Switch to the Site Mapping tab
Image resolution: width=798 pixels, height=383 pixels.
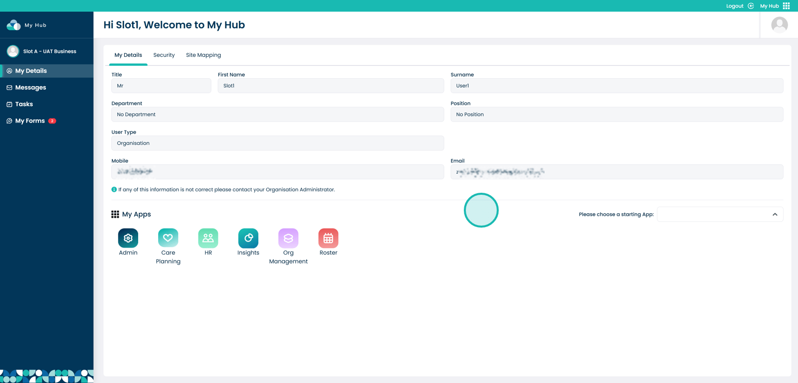pyautogui.click(x=203, y=55)
